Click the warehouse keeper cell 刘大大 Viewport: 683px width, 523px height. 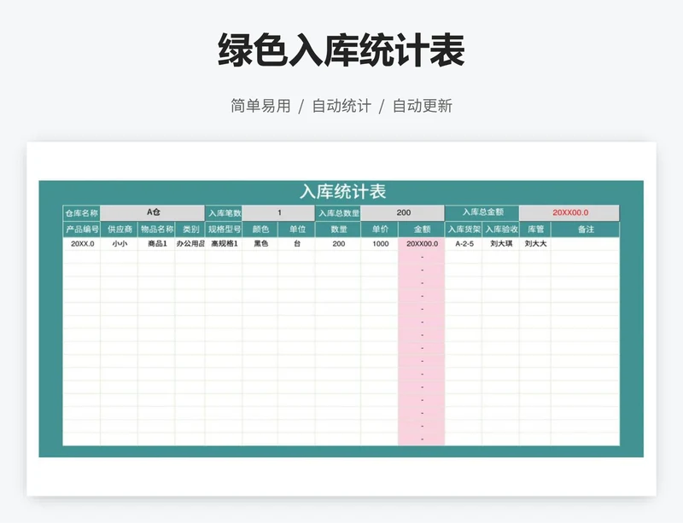point(535,244)
